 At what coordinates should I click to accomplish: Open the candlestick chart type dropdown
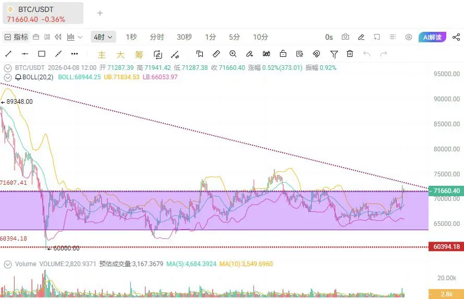[75, 37]
